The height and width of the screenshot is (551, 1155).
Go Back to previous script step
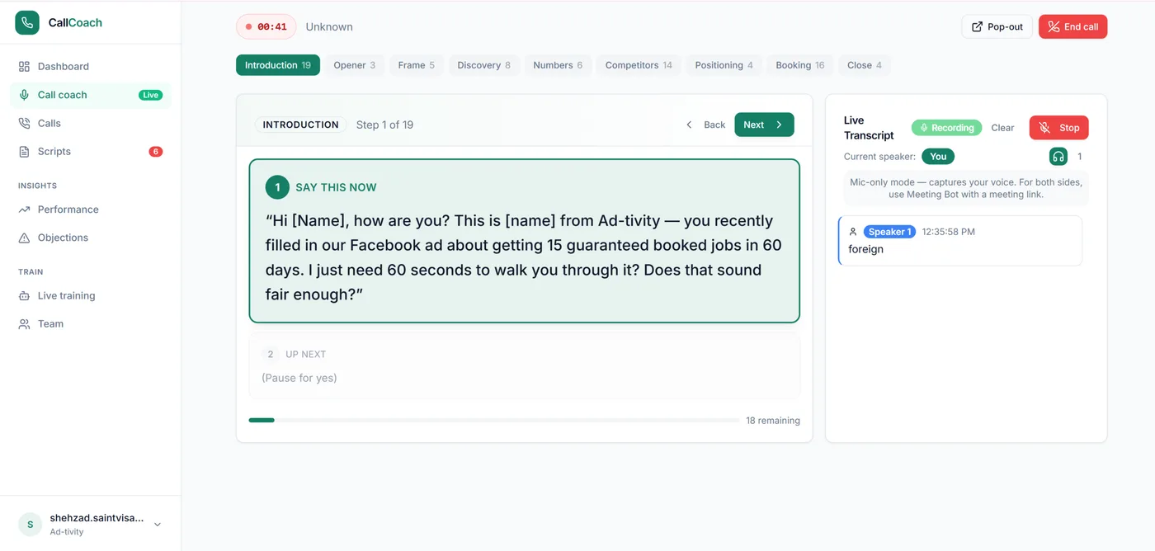pos(705,125)
